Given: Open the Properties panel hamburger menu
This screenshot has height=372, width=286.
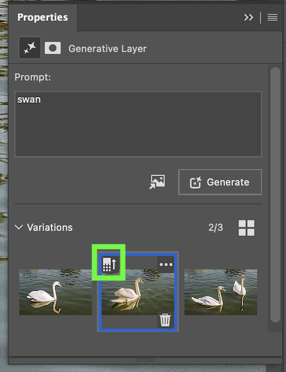Looking at the screenshot, I should click(272, 17).
